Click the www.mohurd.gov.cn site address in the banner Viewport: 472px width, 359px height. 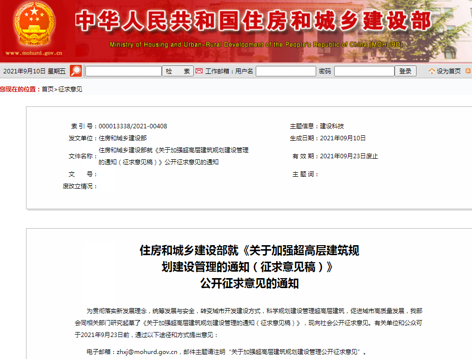(34, 53)
